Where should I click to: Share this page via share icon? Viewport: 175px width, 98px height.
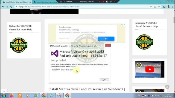pyautogui.click(x=155, y=7)
